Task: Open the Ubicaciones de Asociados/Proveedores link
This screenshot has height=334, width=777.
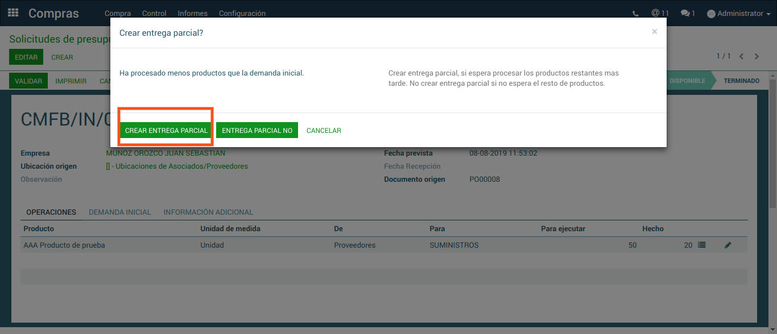Action: pos(177,166)
